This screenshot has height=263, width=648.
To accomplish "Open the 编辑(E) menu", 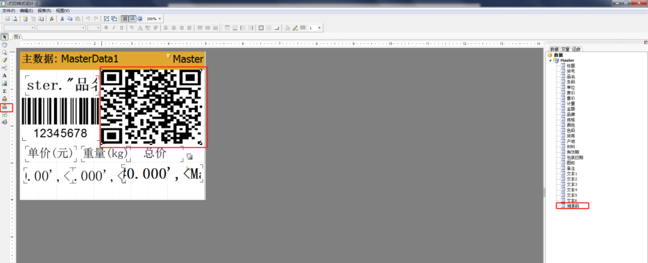I will 26,11.
